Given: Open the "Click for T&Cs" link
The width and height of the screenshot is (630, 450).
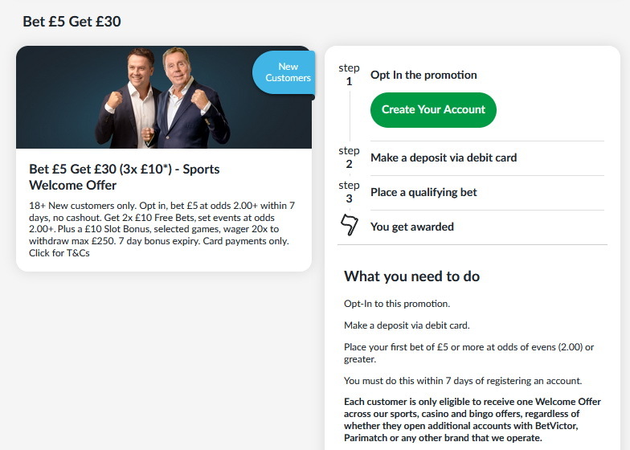Looking at the screenshot, I should pyautogui.click(x=59, y=253).
